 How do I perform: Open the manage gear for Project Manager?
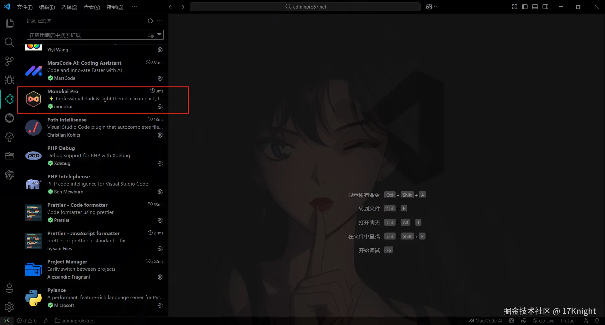pyautogui.click(x=160, y=277)
